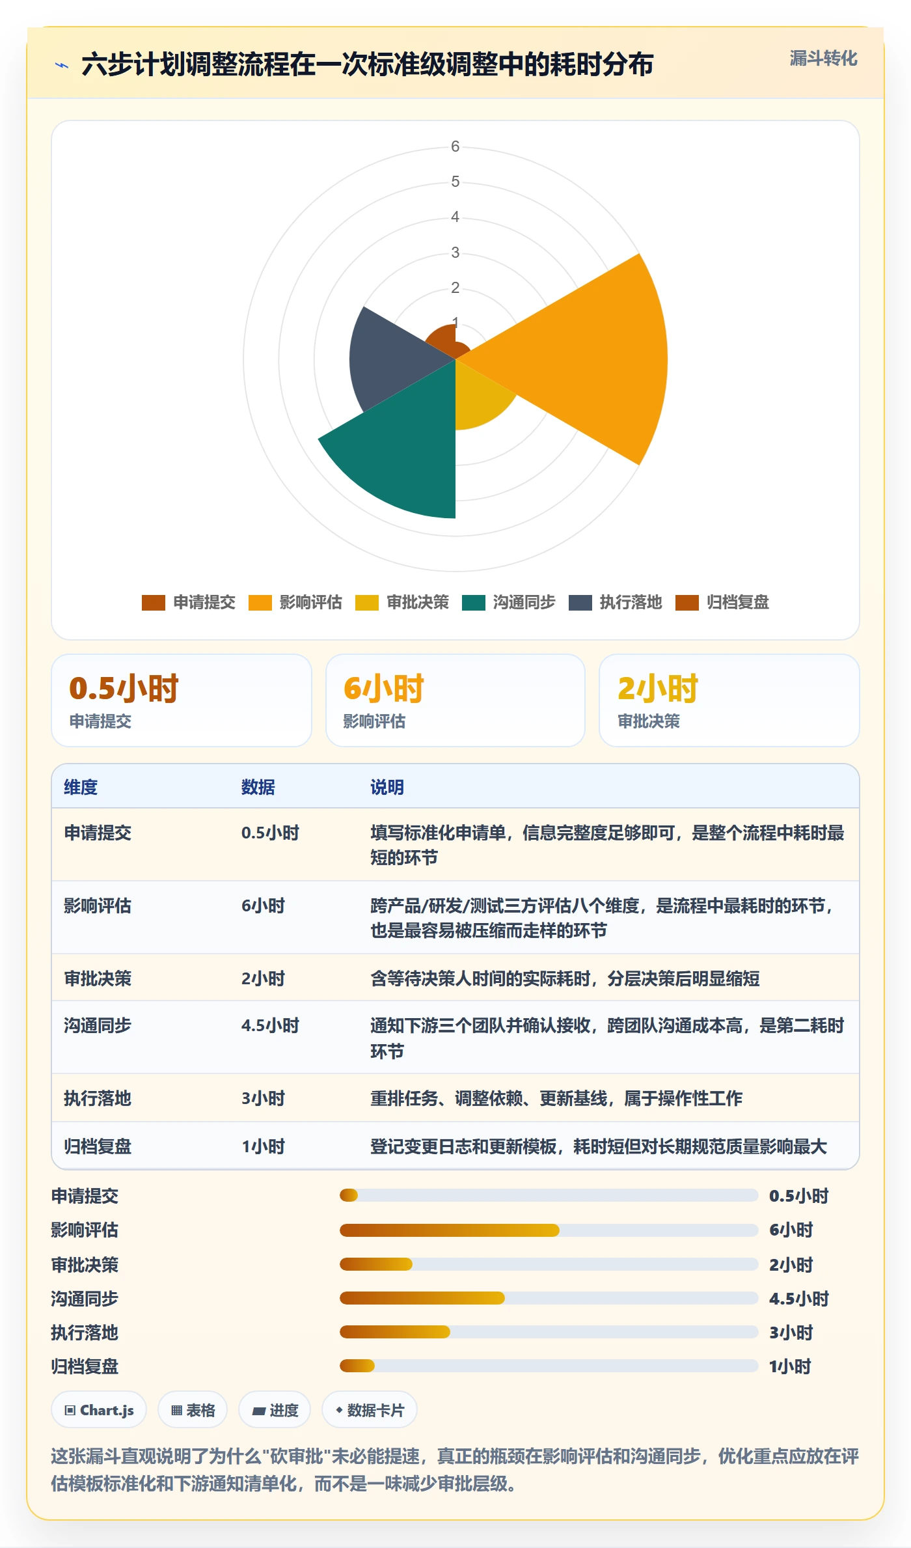Select the 数据卡片 tag
911x1548 pixels.
click(370, 1410)
